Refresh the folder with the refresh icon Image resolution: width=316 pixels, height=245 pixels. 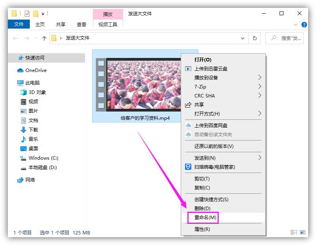(x=255, y=38)
